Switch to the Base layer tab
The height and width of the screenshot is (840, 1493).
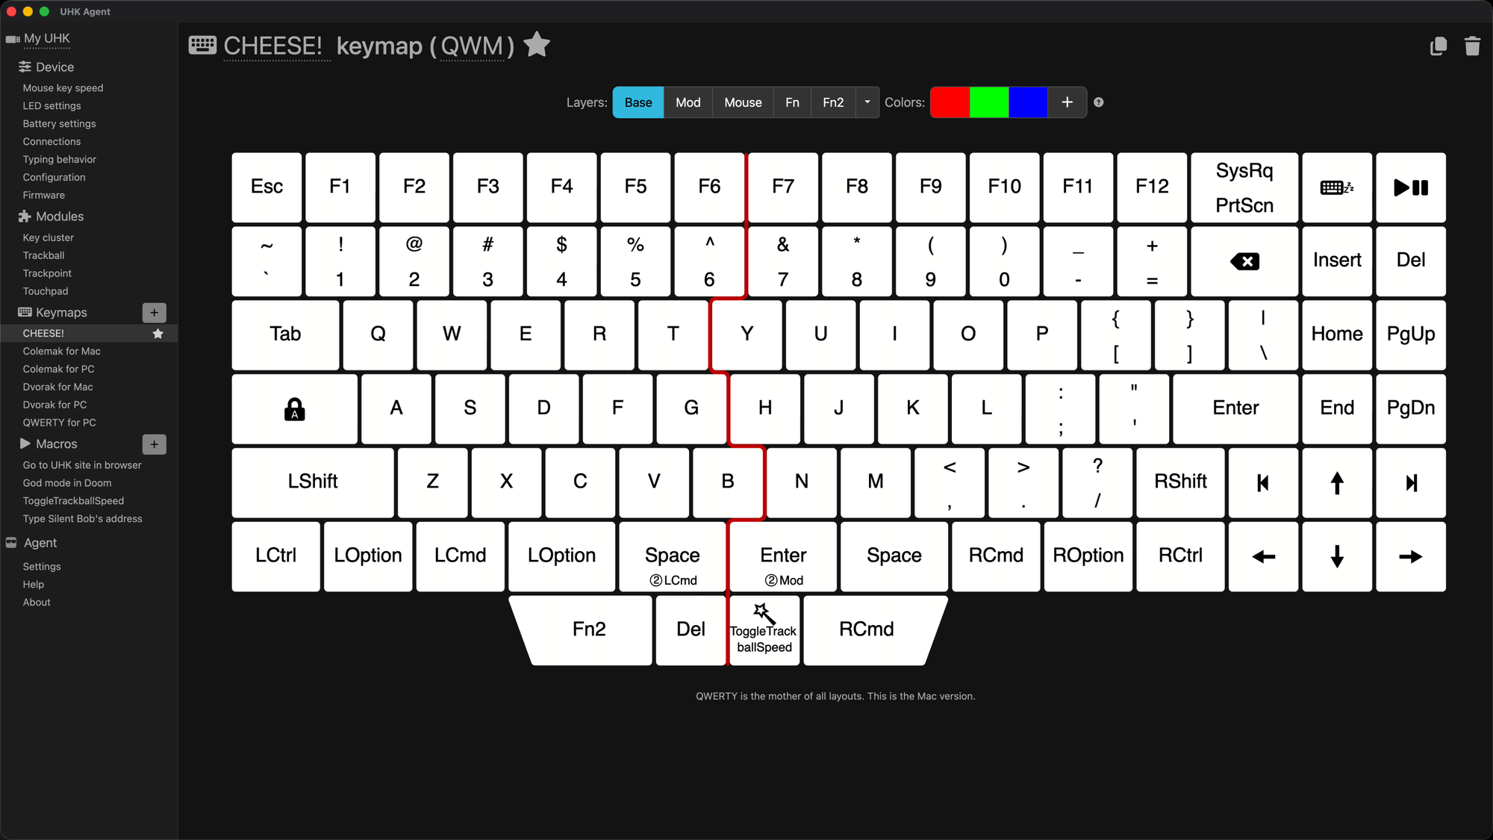click(638, 102)
